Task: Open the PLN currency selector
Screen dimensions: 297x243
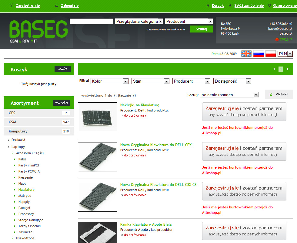Action: tap(285, 54)
